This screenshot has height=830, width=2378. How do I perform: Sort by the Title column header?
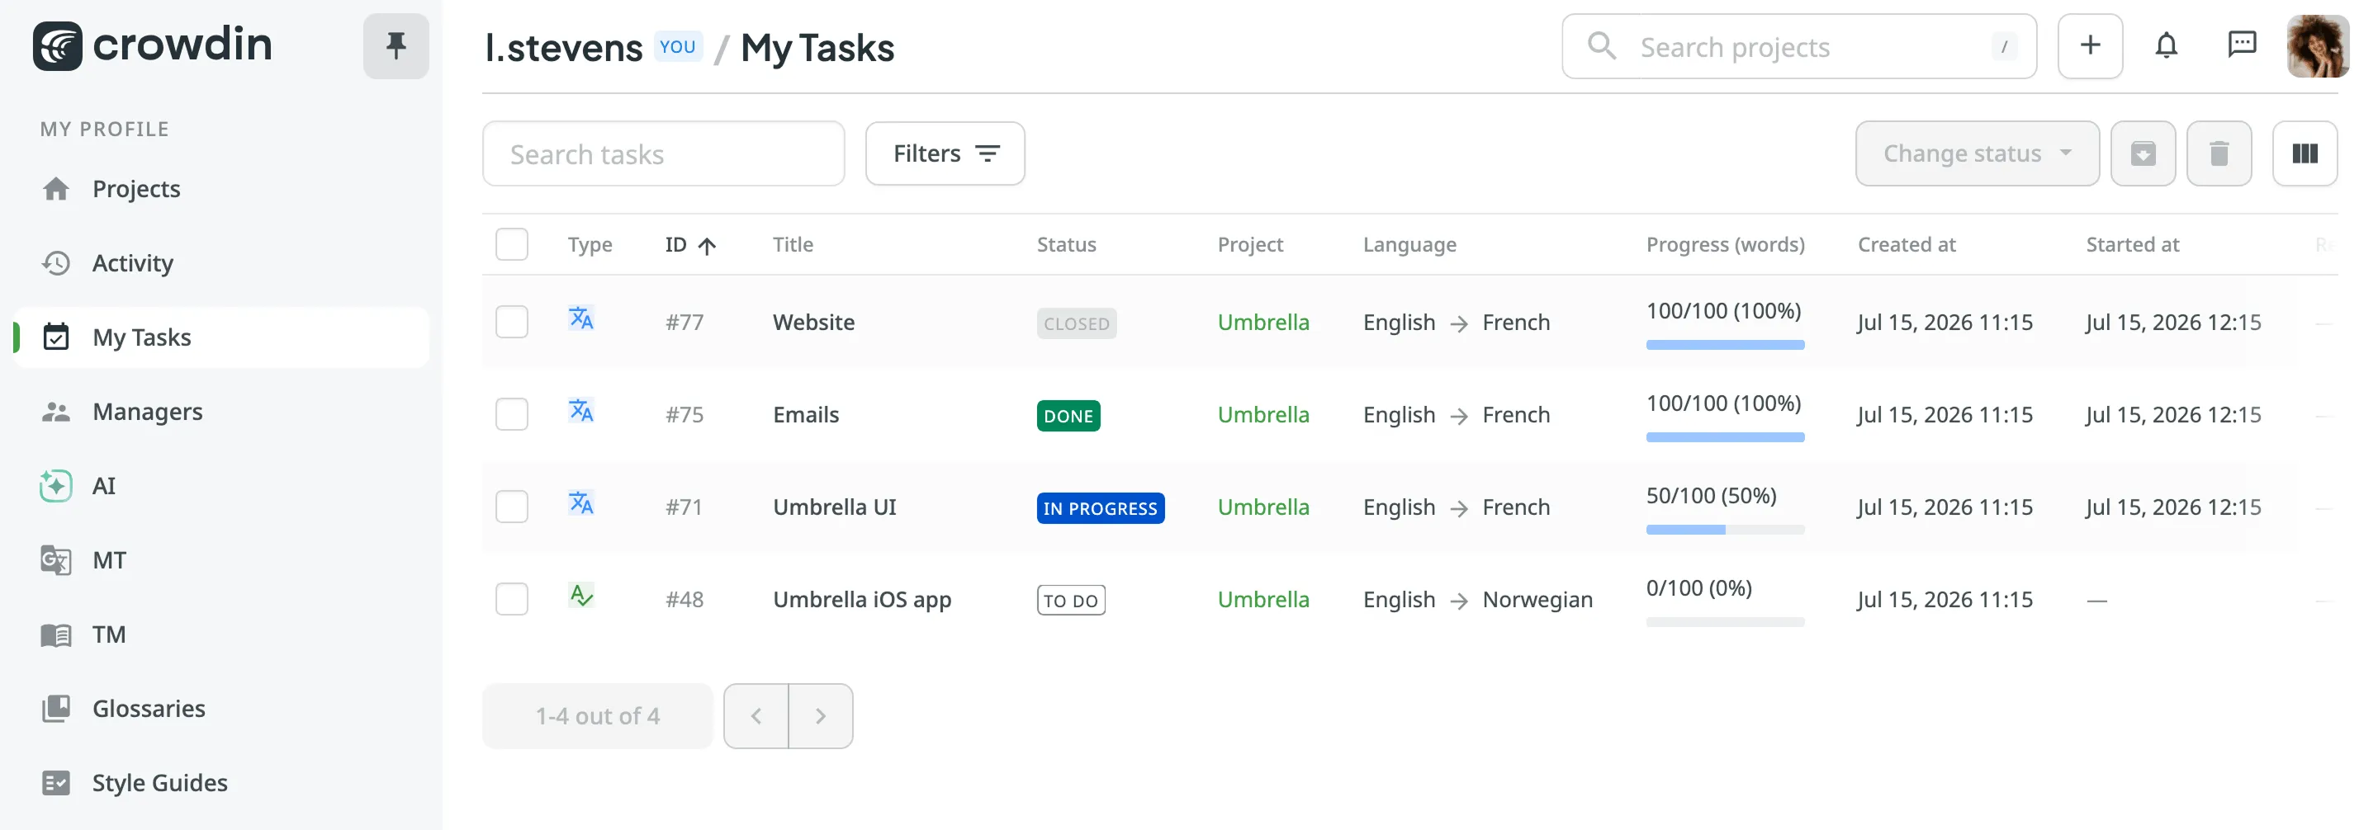coord(792,244)
